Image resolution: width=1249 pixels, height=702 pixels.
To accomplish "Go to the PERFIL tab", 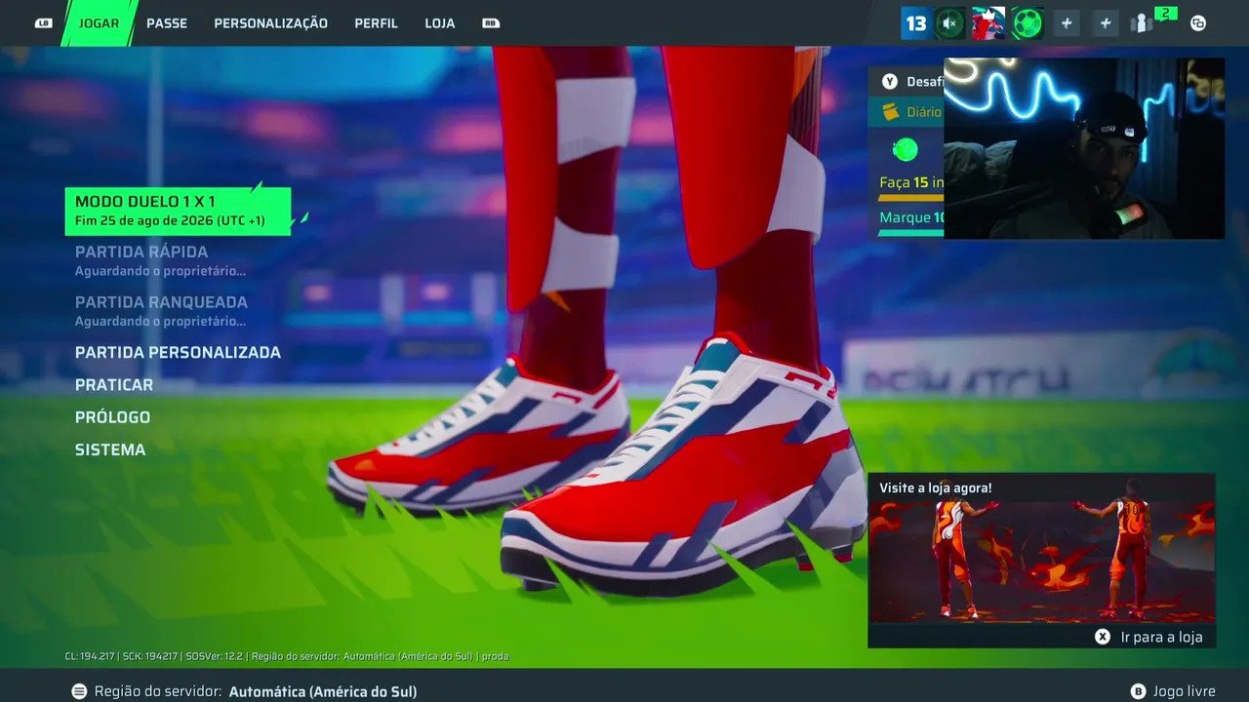I will pos(376,23).
